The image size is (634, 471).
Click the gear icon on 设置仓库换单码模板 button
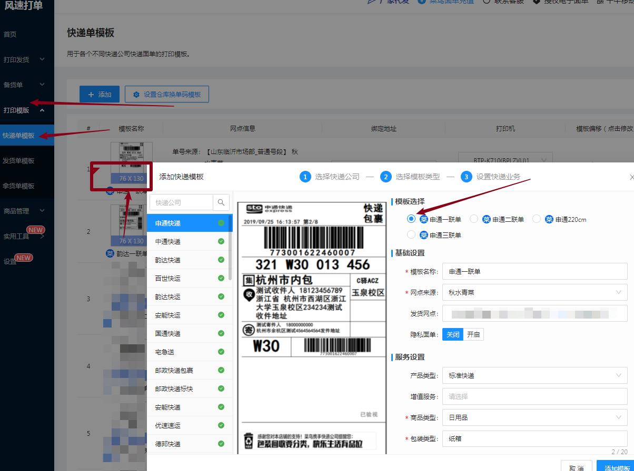(x=137, y=94)
